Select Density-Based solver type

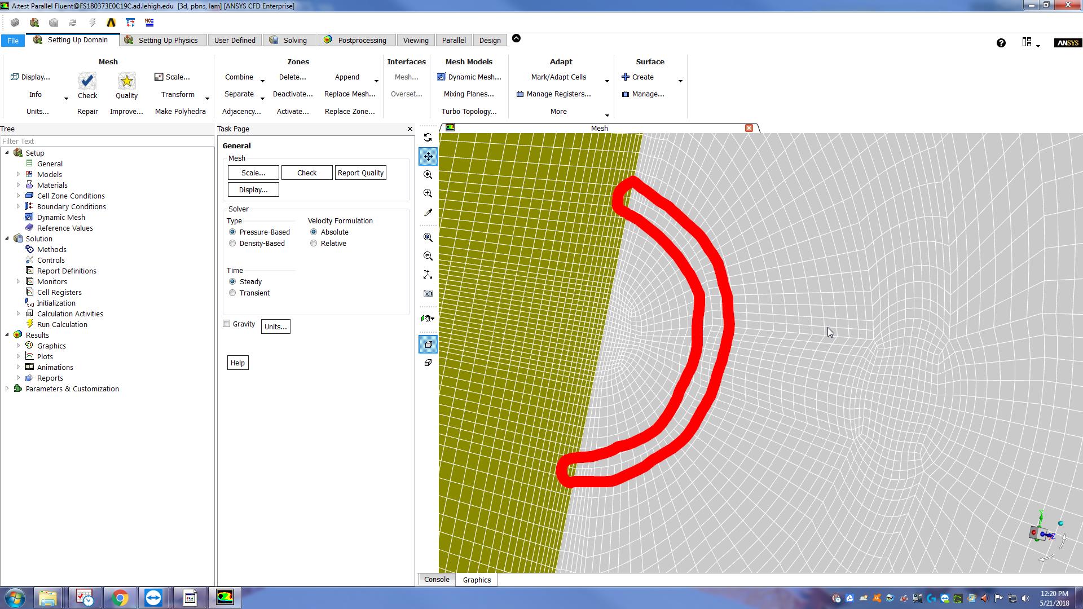[x=232, y=244]
